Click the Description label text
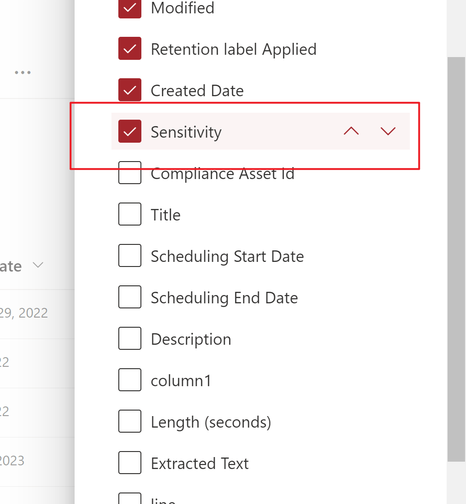Image resolution: width=466 pixels, height=504 pixels. pyautogui.click(x=191, y=340)
